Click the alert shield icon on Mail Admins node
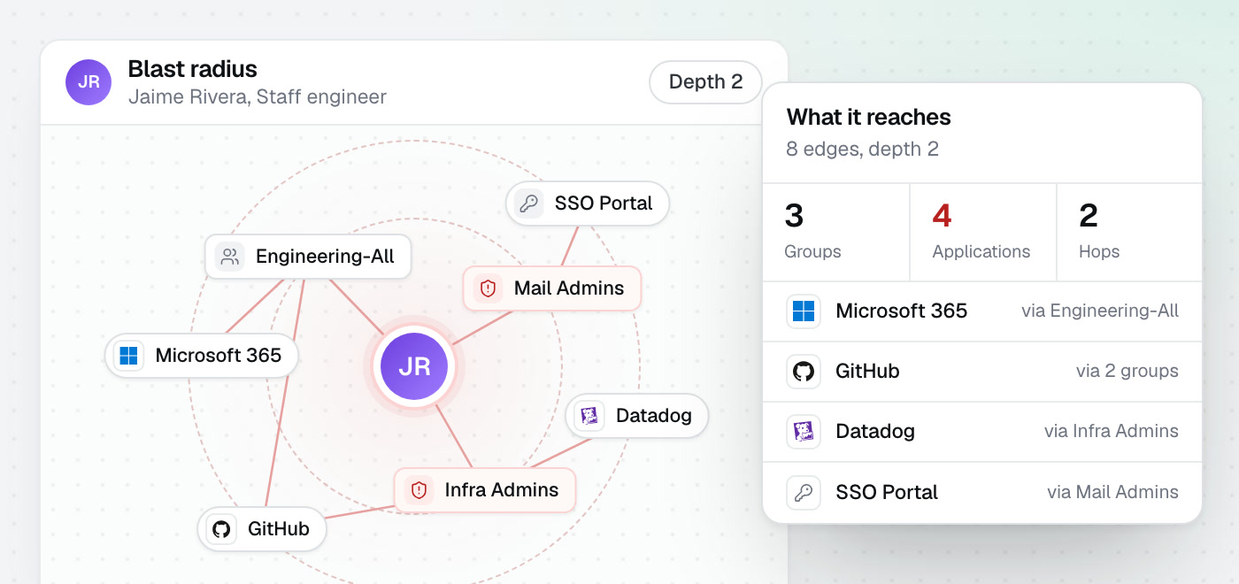1239x584 pixels. [488, 288]
